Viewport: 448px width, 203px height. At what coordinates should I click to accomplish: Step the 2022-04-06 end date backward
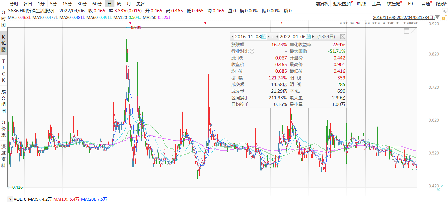pyautogui.click(x=277, y=37)
